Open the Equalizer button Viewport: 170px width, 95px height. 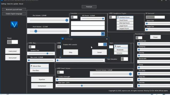[x=42, y=79]
